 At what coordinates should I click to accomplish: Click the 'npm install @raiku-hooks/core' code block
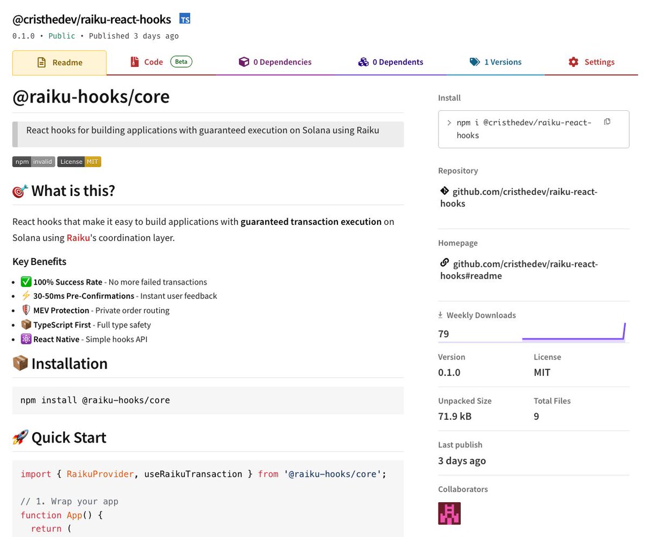[x=208, y=400]
